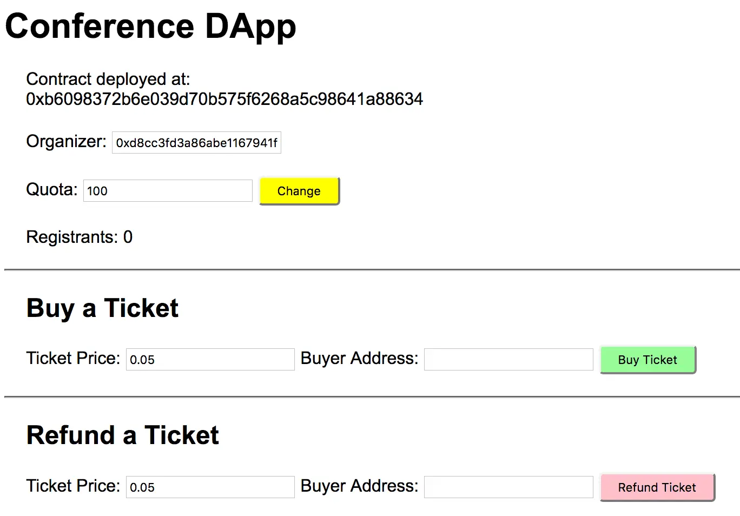Image resolution: width=740 pixels, height=516 pixels.
Task: Focus Buyer Address field in Refund a Ticket
Action: pyautogui.click(x=508, y=487)
